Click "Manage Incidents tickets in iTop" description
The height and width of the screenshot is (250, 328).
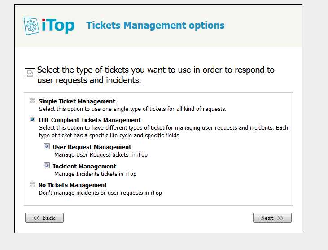95,174
